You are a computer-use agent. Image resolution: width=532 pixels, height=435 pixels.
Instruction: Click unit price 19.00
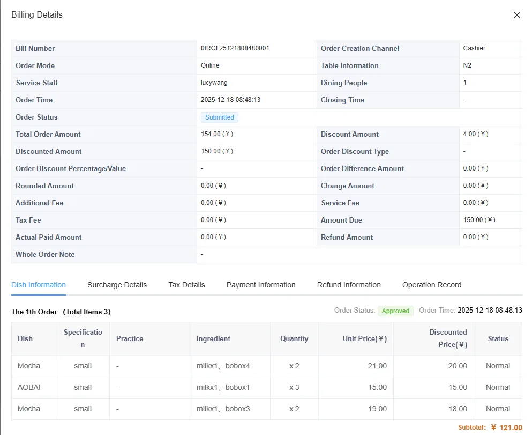point(377,409)
